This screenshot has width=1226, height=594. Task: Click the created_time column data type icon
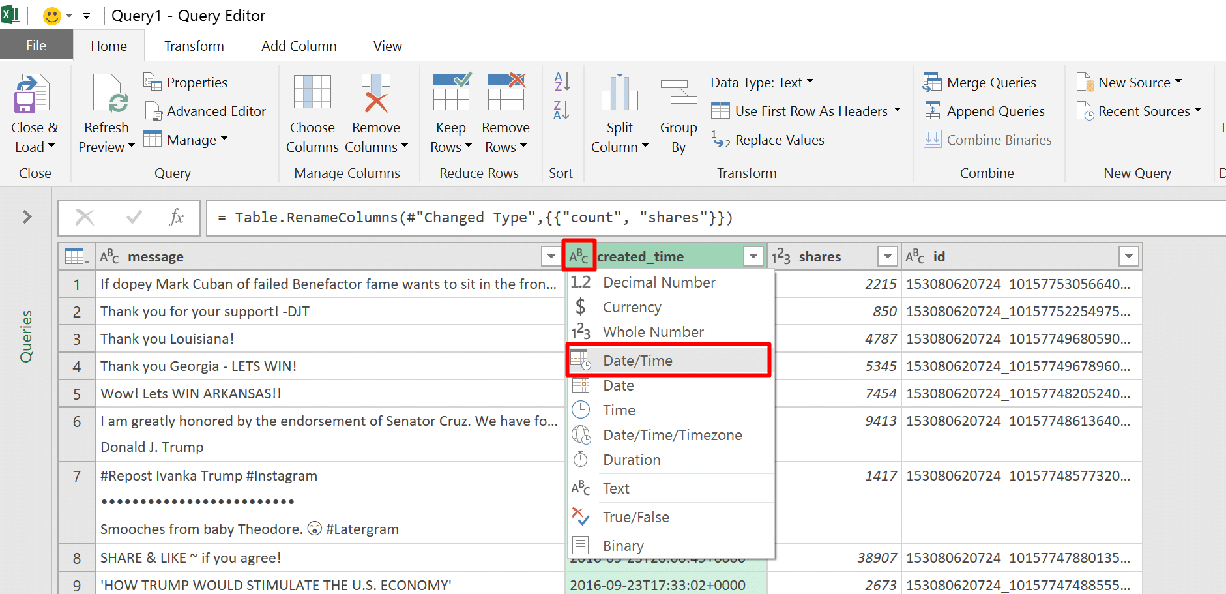pos(579,256)
